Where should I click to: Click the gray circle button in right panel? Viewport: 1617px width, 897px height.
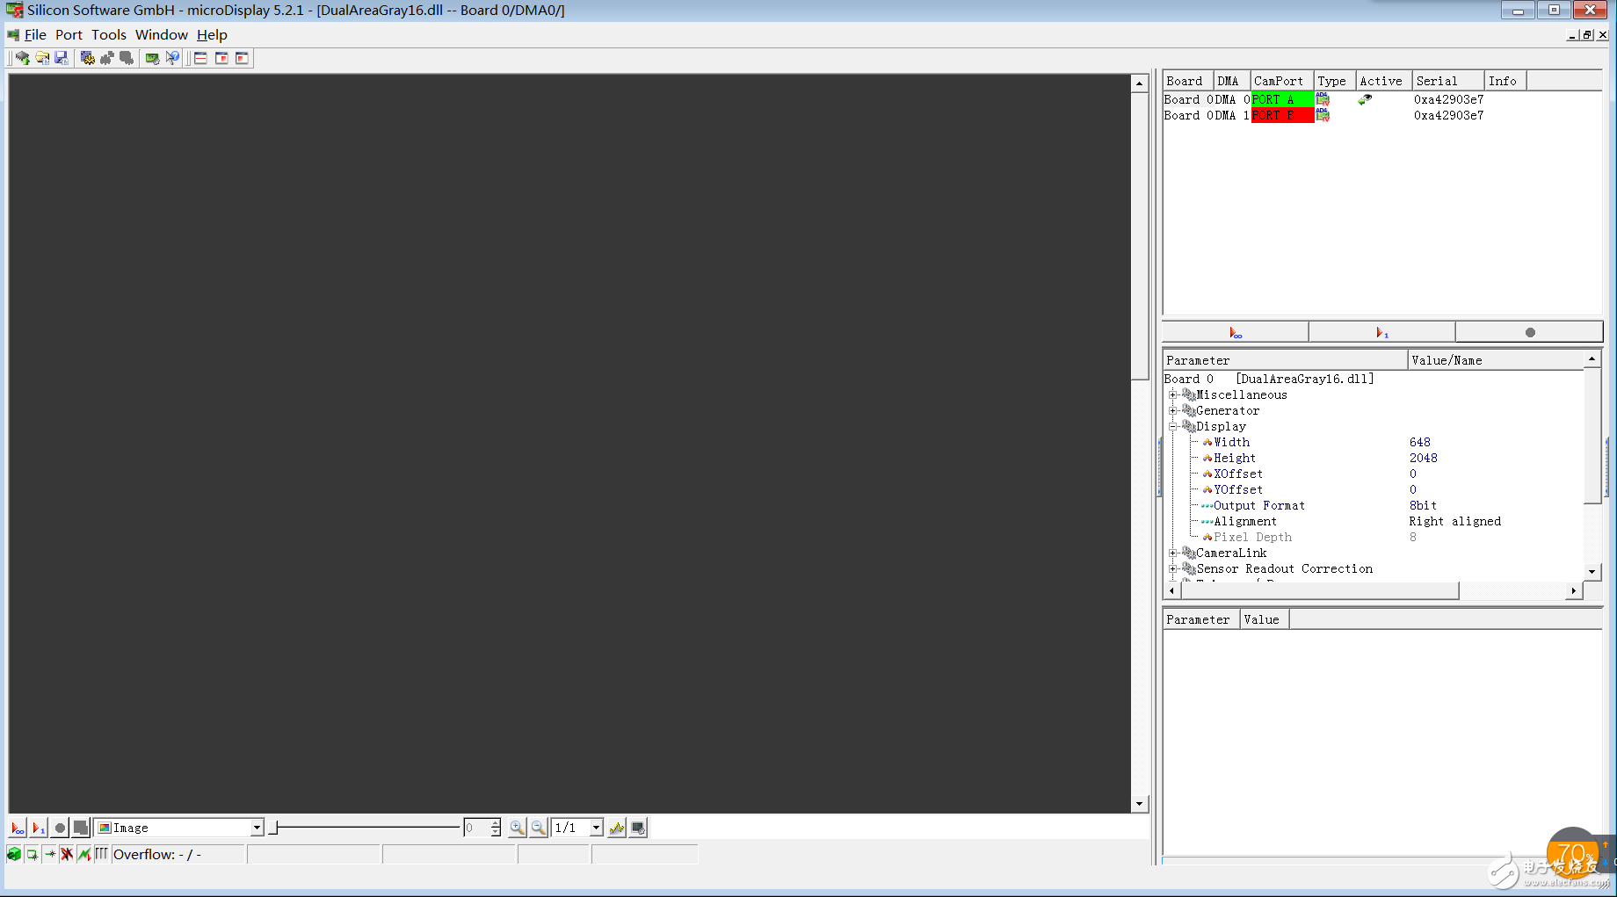pos(1530,332)
